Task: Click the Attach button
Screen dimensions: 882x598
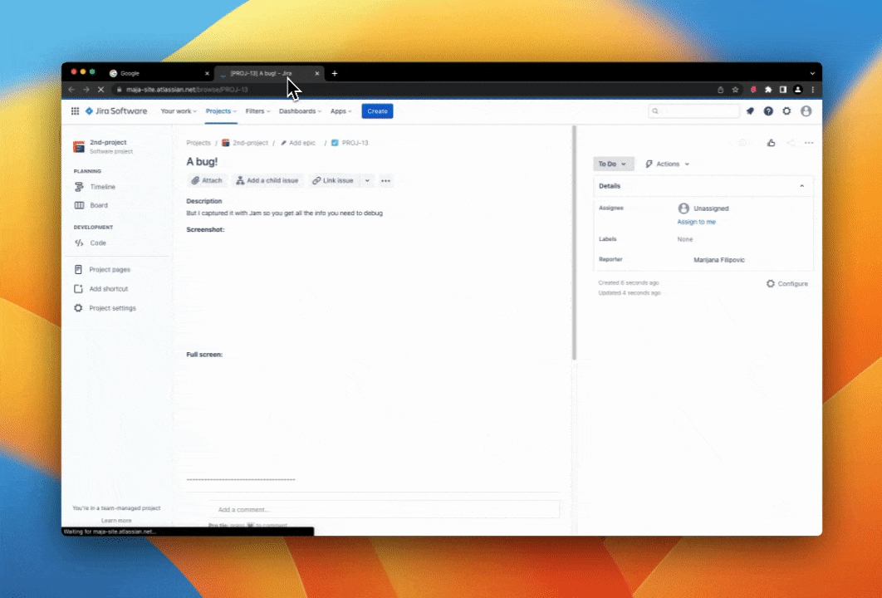Action: click(207, 180)
